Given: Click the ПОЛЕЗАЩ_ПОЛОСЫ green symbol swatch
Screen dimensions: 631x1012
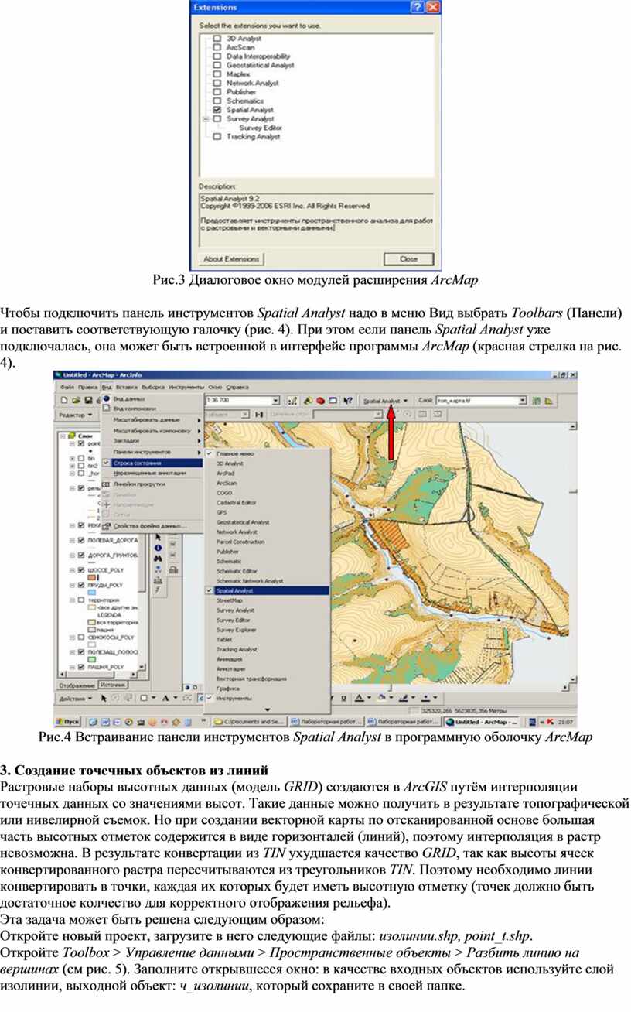Looking at the screenshot, I should coord(92,658).
